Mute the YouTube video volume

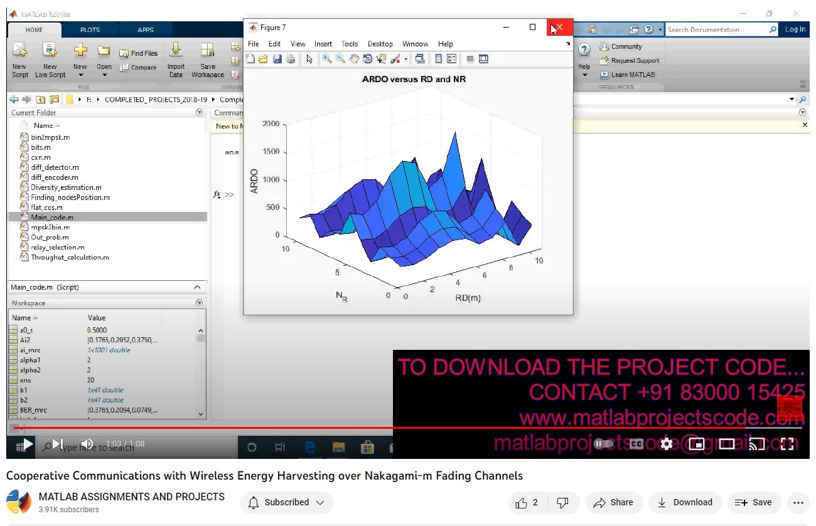click(87, 444)
